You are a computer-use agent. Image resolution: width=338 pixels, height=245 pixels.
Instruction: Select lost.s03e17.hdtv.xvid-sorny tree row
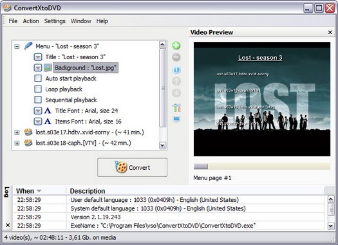pyautogui.click(x=89, y=132)
